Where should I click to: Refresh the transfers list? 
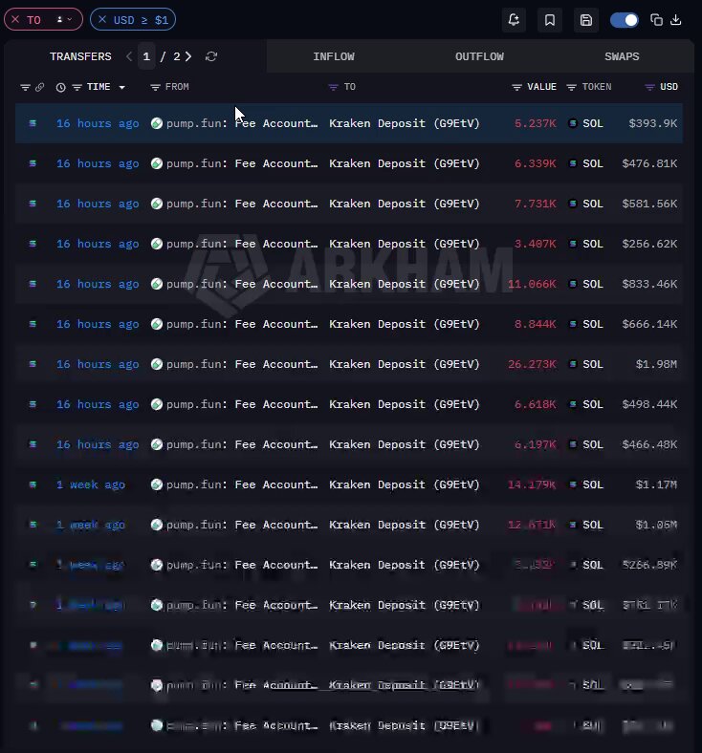(x=211, y=56)
